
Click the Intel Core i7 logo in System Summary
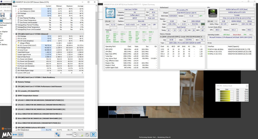point(110,13)
